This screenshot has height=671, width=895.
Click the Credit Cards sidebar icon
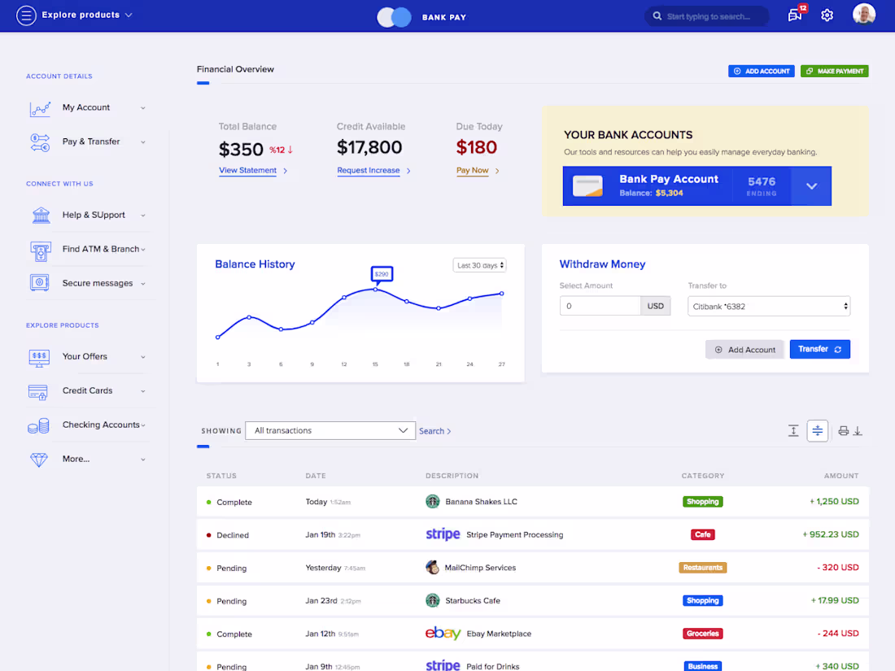(x=37, y=391)
